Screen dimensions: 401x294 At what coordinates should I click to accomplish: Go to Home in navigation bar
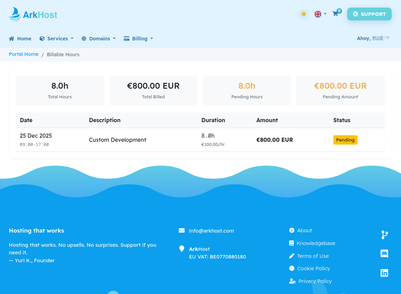20,39
